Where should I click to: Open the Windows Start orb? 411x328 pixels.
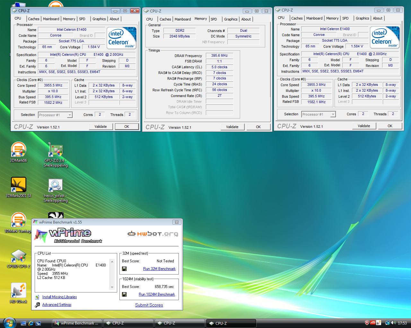[9, 323]
